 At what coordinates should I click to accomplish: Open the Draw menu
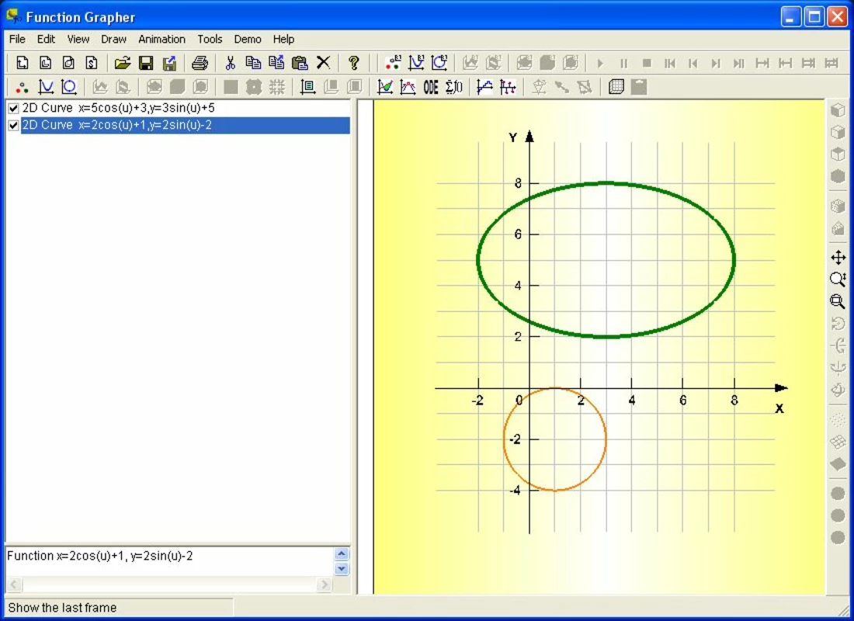(113, 40)
